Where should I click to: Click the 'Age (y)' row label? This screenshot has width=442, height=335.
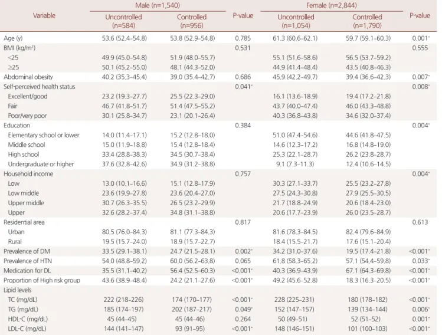pos(13,38)
